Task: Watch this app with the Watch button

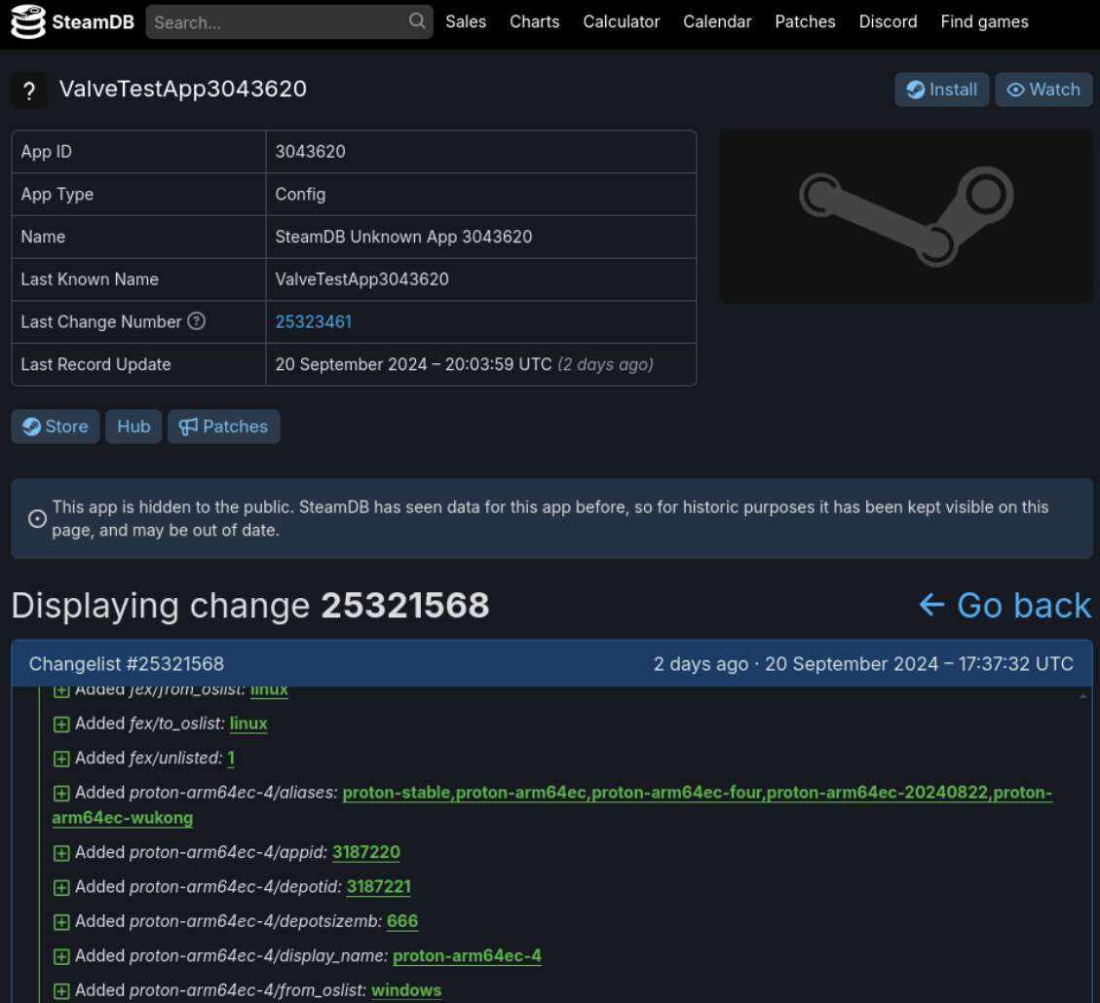Action: [x=1043, y=90]
